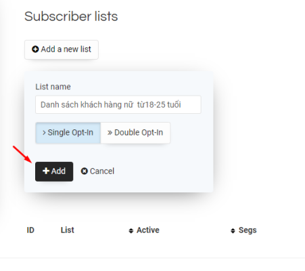Screen dimensions: 305x271
Task: Click the Cancel link text
Action: [102, 171]
